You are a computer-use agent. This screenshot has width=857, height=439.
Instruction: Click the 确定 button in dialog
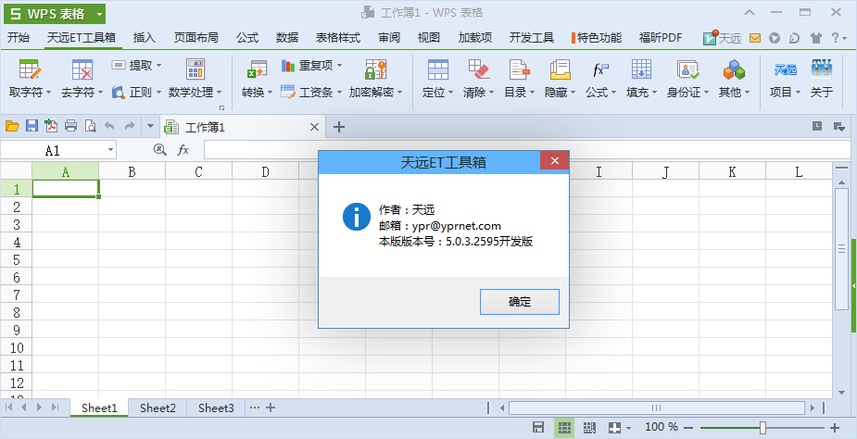(519, 302)
